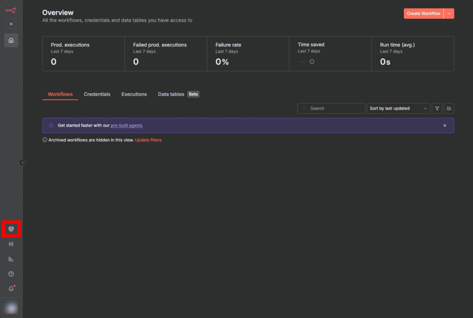
Task: Open the Create Workflow dropdown arrow
Action: click(x=449, y=13)
